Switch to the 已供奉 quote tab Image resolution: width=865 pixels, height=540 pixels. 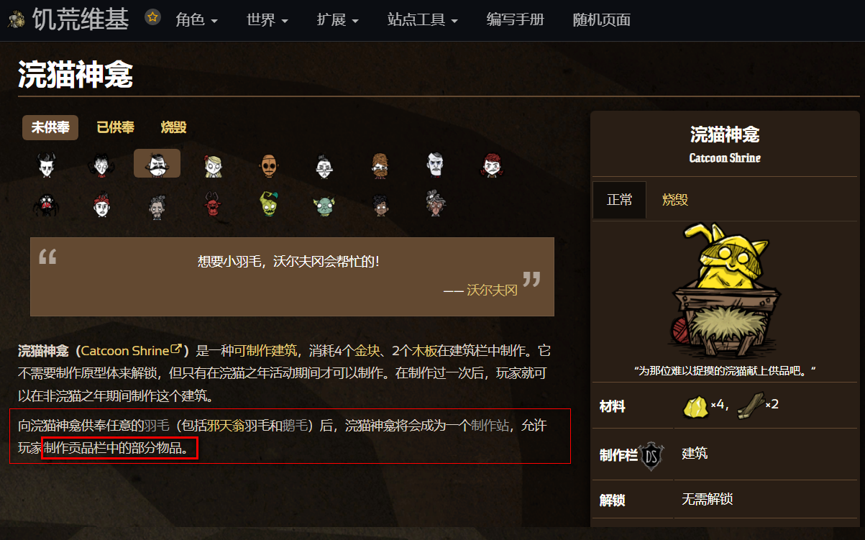(x=115, y=127)
